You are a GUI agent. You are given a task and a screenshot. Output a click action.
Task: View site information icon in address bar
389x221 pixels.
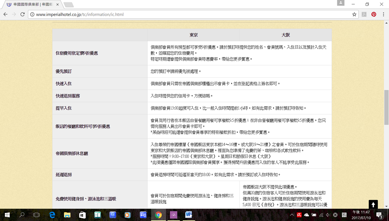[x=32, y=14]
